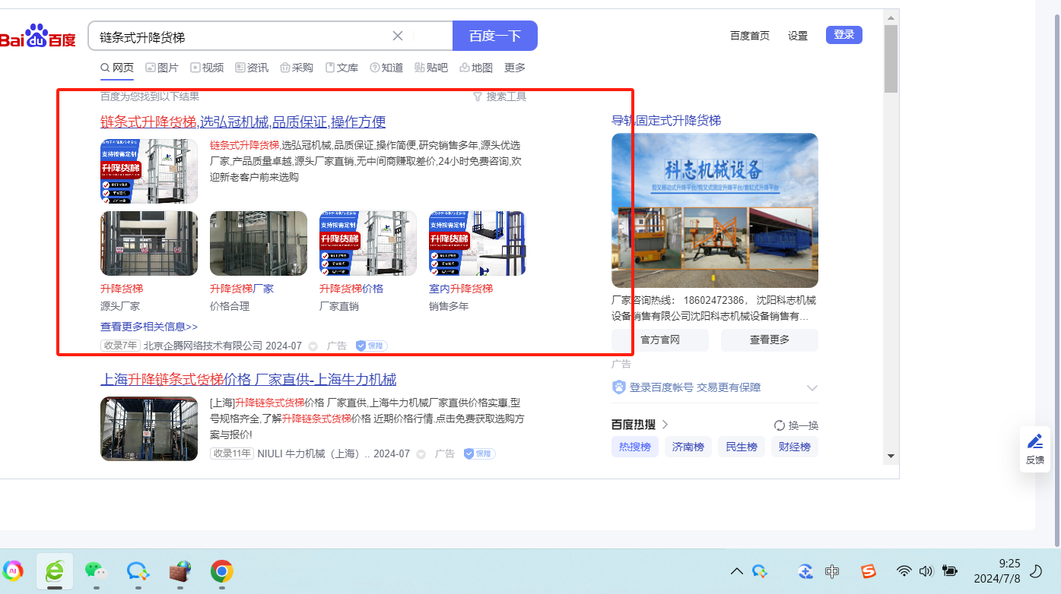Go to the 贴吧 forum tab

(x=431, y=68)
